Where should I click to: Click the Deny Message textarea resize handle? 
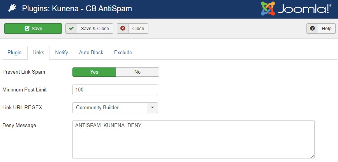pos(312,157)
